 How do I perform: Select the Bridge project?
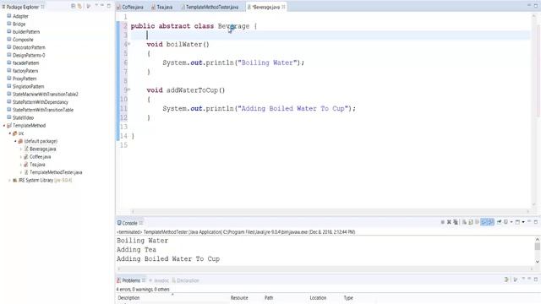coord(19,24)
